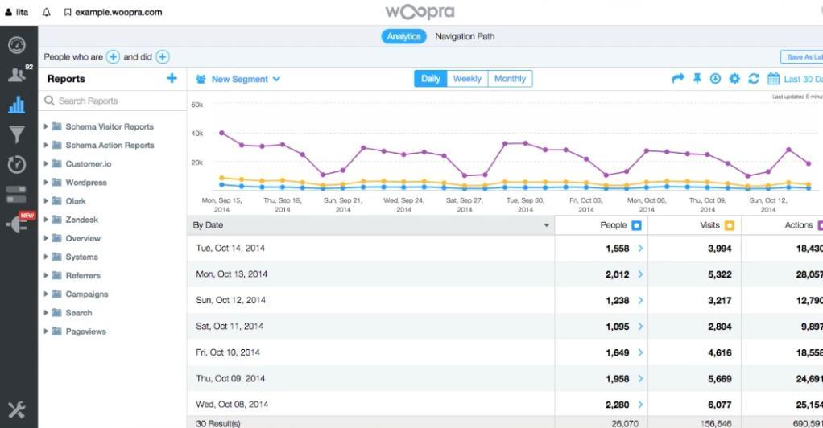Open the People section icon with 92 badge
The height and width of the screenshot is (428, 823).
17,75
